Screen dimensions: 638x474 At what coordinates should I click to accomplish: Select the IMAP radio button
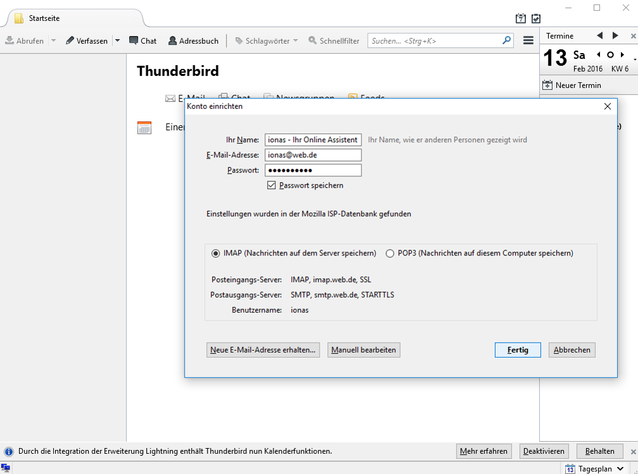[x=216, y=253]
